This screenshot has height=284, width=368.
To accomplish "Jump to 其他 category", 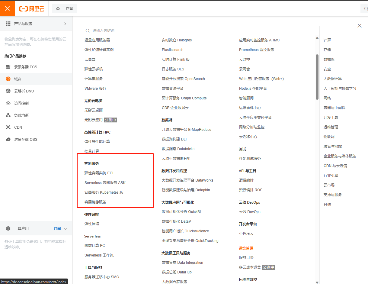I will click(327, 204).
